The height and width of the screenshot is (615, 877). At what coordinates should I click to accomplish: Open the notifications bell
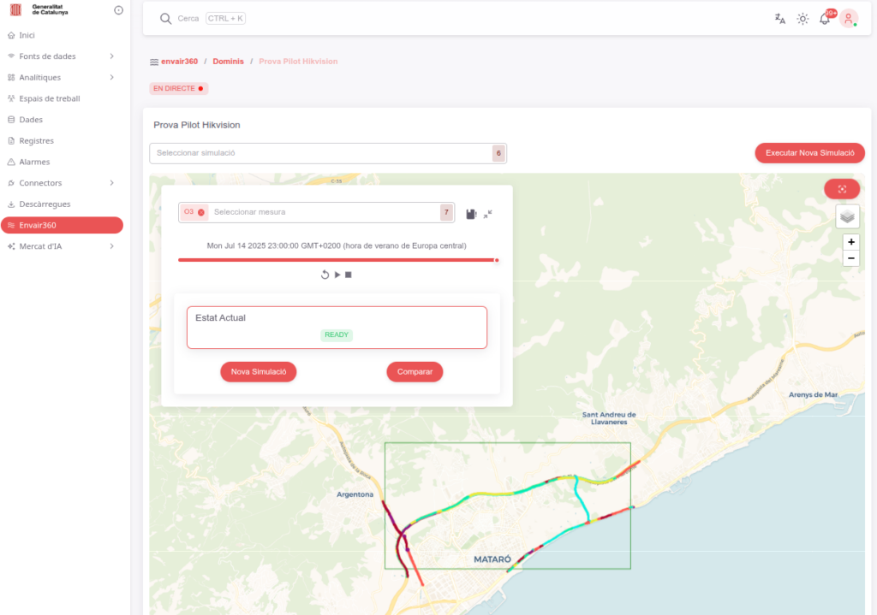[825, 19]
